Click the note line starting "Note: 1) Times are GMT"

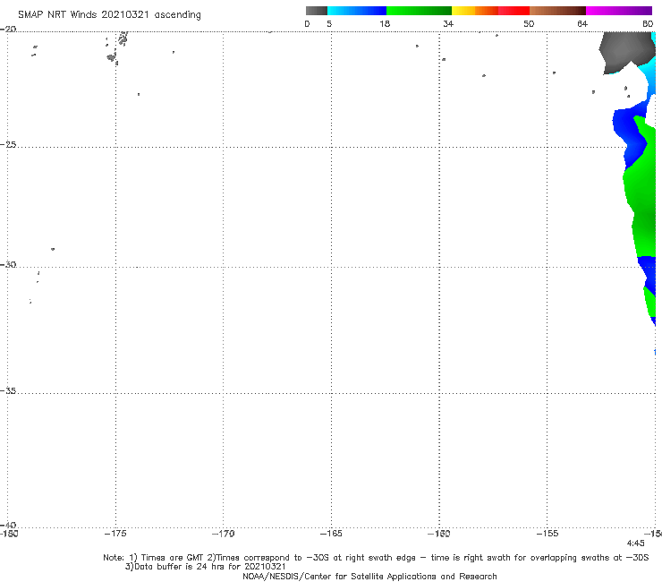click(376, 558)
